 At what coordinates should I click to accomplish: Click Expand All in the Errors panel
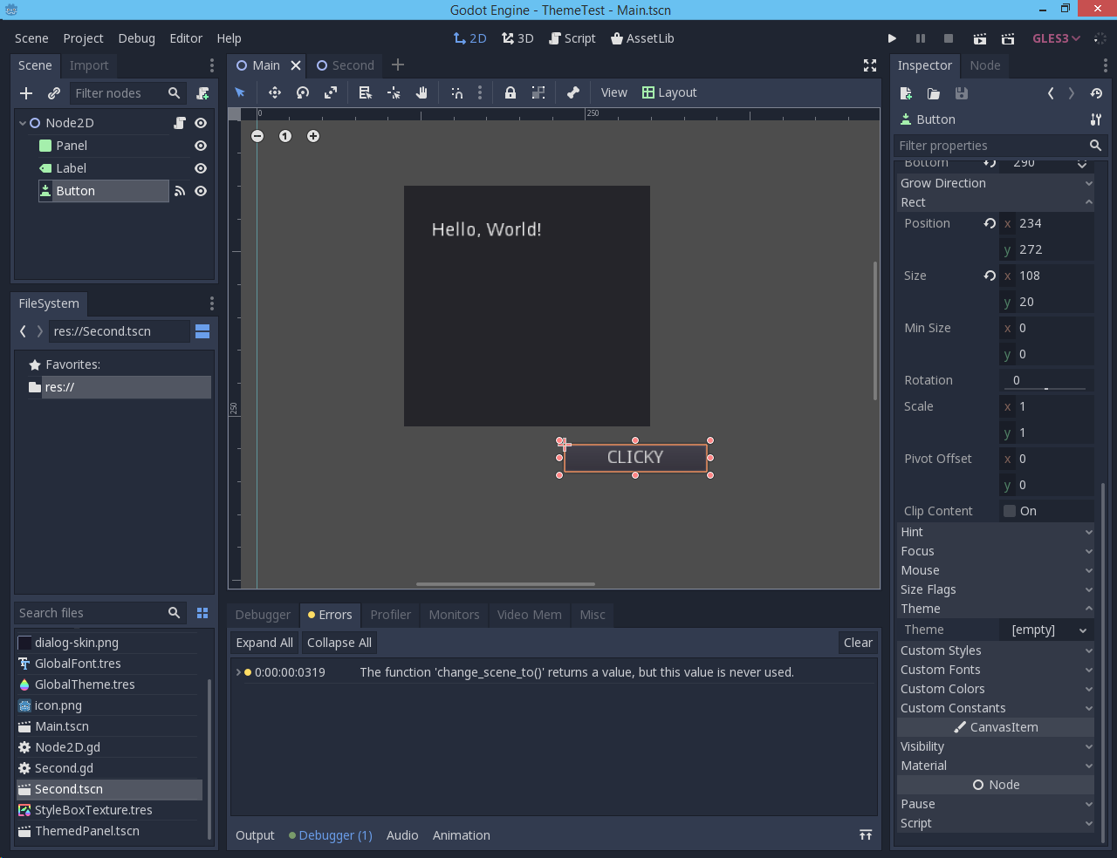coord(264,643)
